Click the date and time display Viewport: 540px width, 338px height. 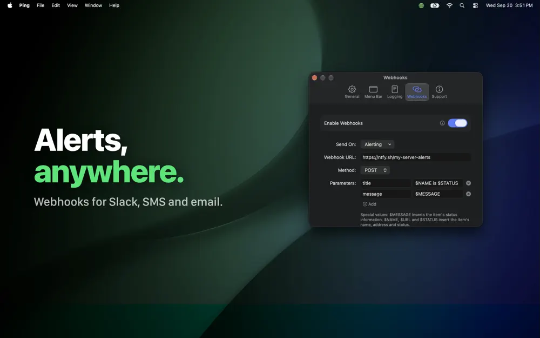click(x=509, y=5)
